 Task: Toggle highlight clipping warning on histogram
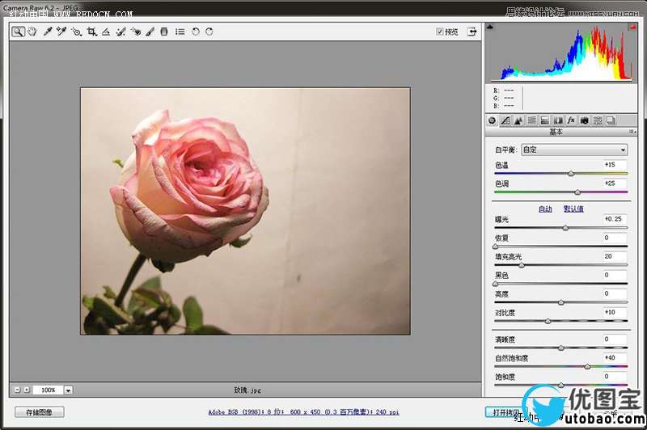coord(633,27)
